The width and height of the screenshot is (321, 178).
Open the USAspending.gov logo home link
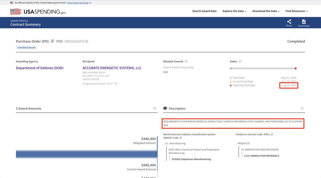click(38, 12)
